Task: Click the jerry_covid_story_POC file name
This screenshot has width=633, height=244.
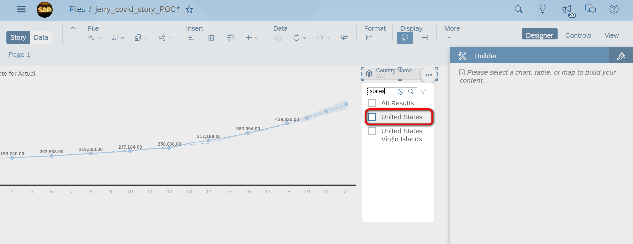Action: click(137, 9)
